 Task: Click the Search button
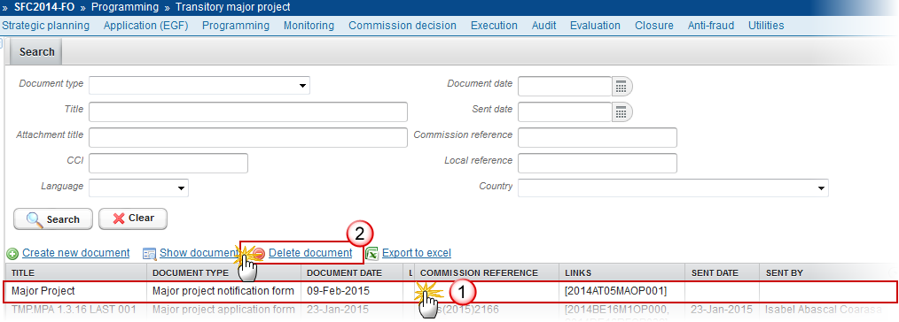[x=52, y=219]
